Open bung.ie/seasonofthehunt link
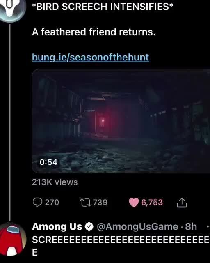Screen dimensions: 210x263 click(x=90, y=58)
